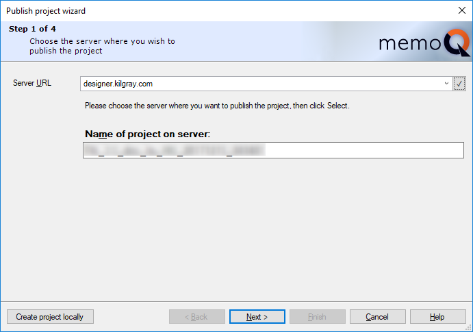473x332 pixels.
Task: Close the Publish project wizard window
Action: coord(461,11)
